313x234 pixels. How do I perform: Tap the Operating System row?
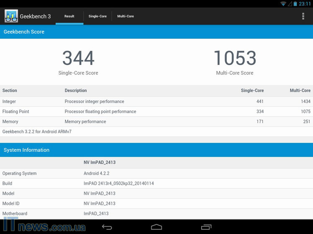[x=156, y=173]
